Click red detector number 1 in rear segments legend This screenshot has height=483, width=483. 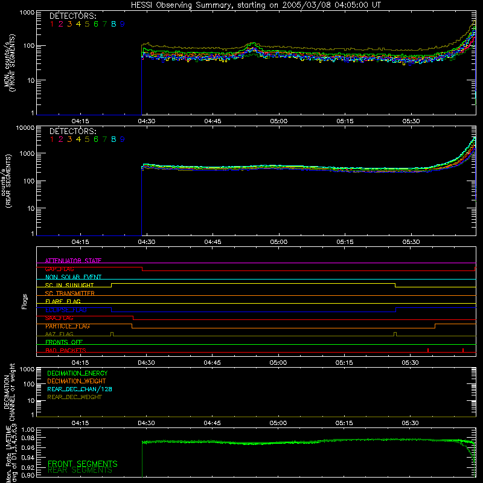(52, 139)
